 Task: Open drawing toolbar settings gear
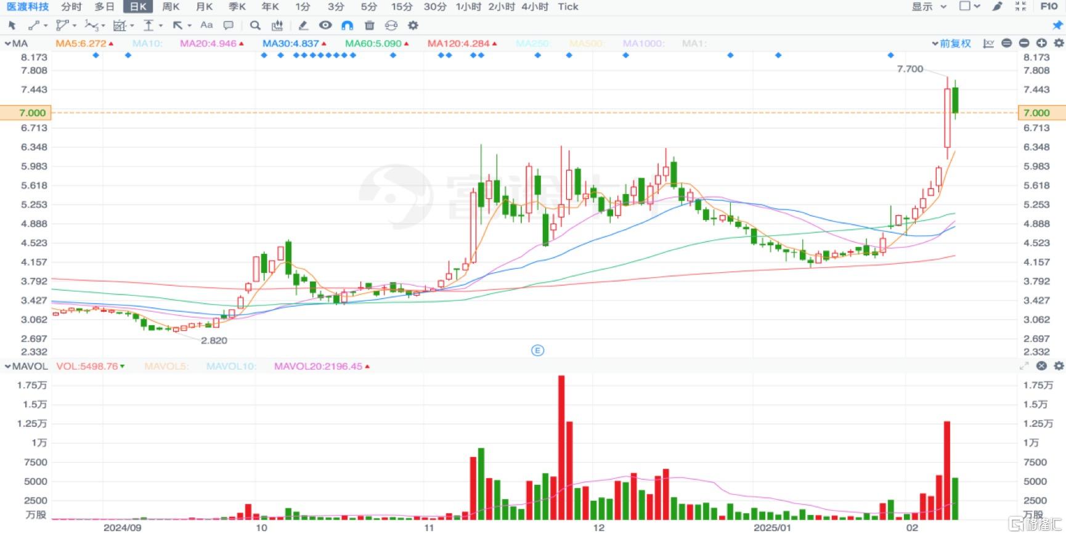coord(413,25)
